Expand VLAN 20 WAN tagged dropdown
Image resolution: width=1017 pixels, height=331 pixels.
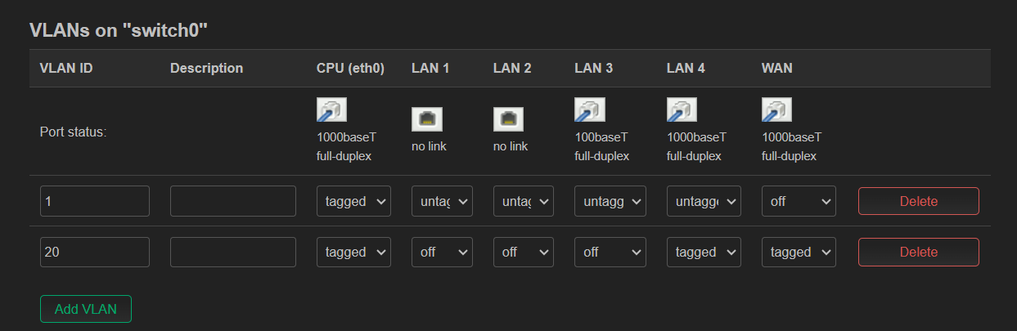[799, 253]
